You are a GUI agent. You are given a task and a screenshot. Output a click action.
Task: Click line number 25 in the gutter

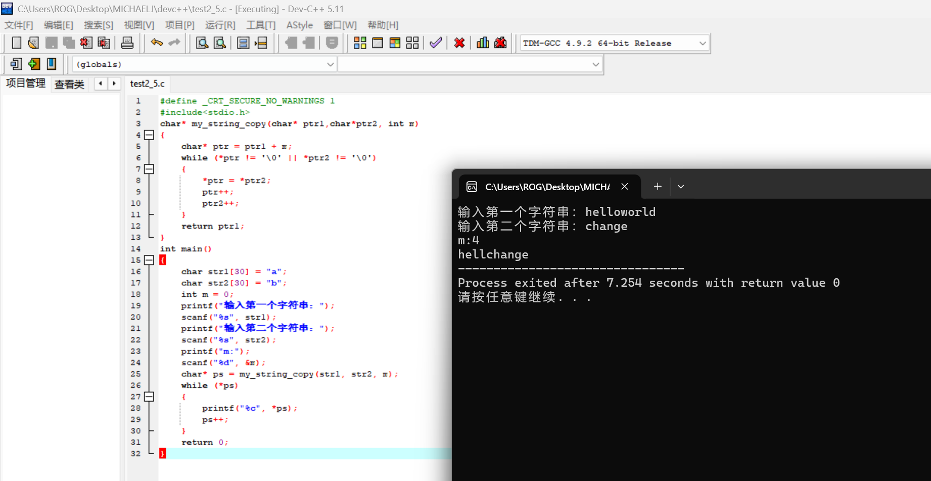(x=135, y=374)
